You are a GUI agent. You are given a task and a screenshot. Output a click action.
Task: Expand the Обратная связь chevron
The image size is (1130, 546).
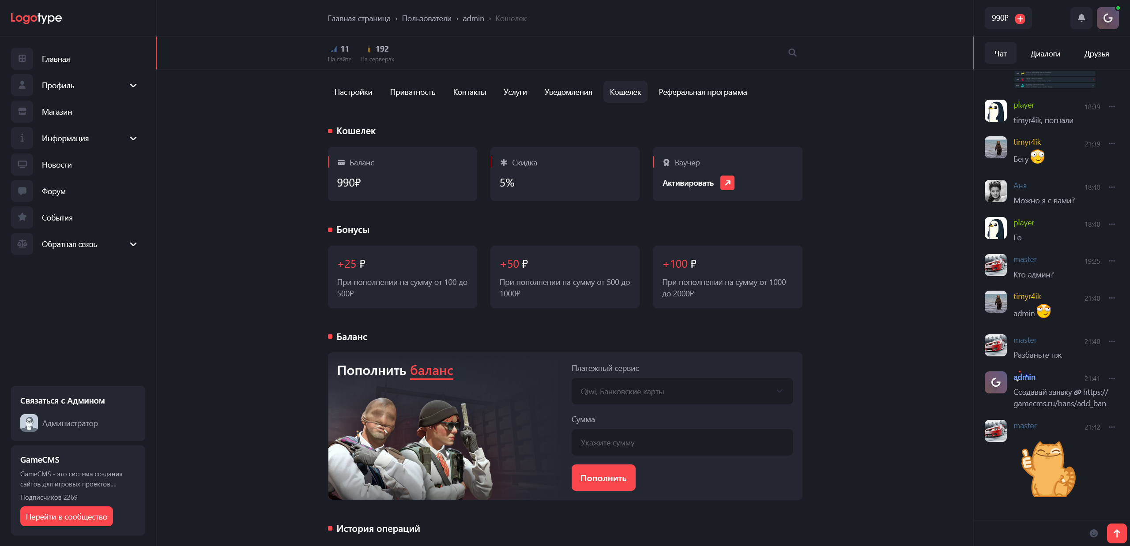133,244
